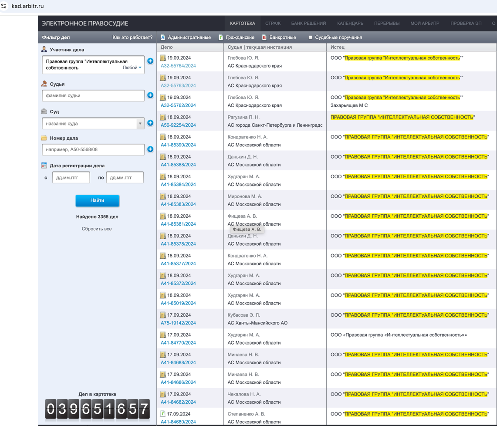Screen dimensions: 497x426
Task: Open case A41-84682/2024
Action: [178, 402]
